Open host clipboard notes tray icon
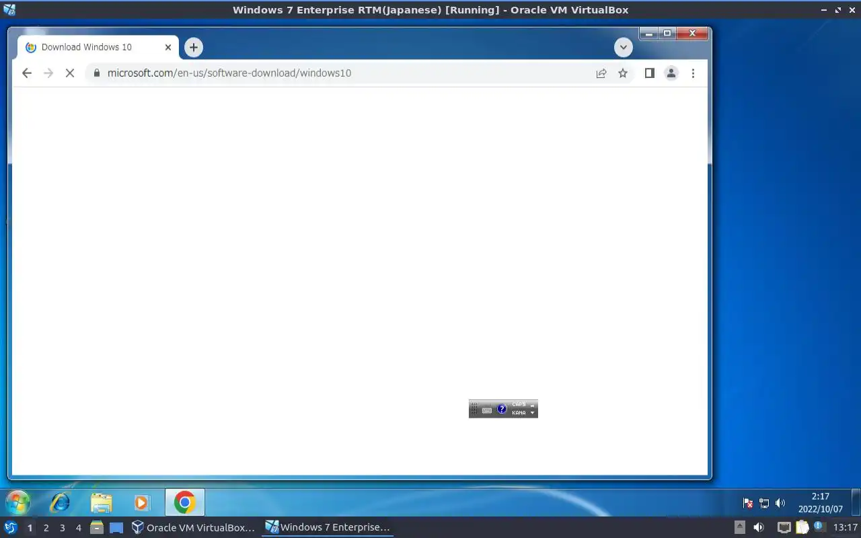The height and width of the screenshot is (538, 861). point(802,527)
